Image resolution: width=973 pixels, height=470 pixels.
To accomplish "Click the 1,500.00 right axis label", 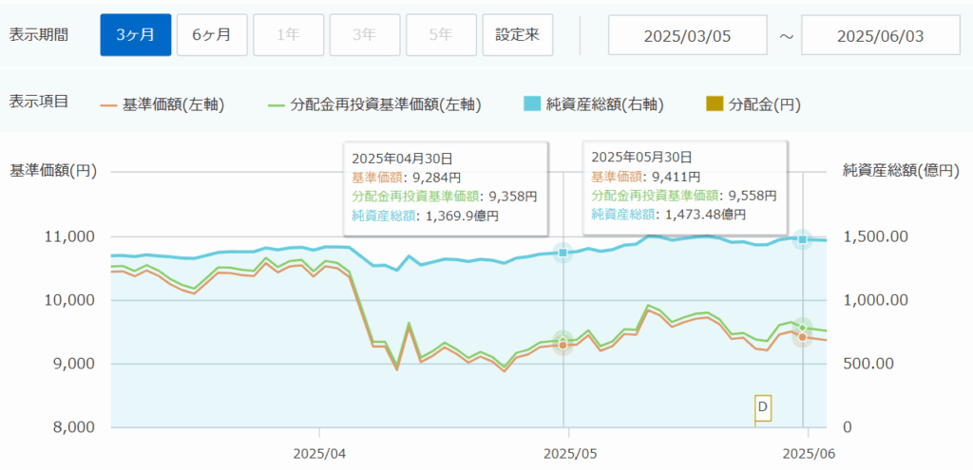I will 874,236.
